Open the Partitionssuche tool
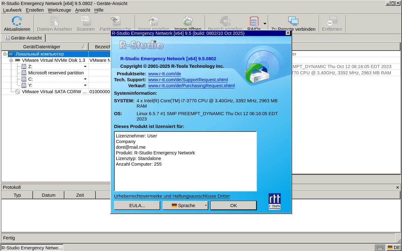This screenshot has width=402, height=251. 116,21
